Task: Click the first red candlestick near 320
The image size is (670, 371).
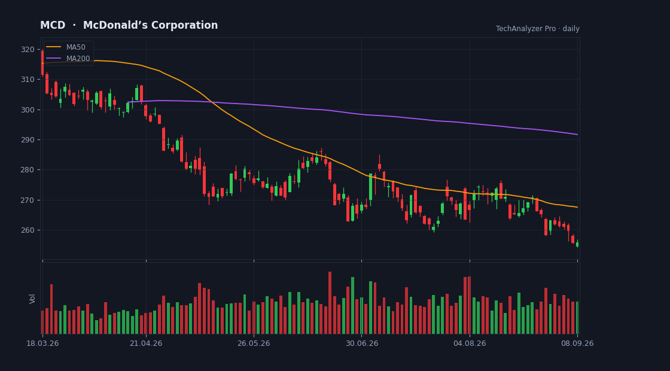Action: pos(42,63)
